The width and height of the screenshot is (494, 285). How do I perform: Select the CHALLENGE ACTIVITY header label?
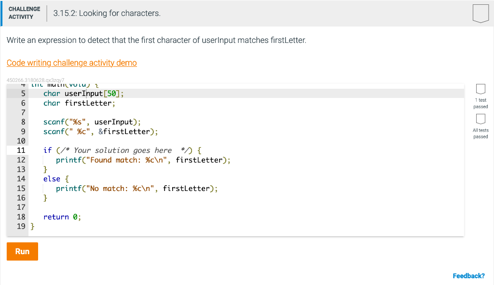pyautogui.click(x=24, y=13)
